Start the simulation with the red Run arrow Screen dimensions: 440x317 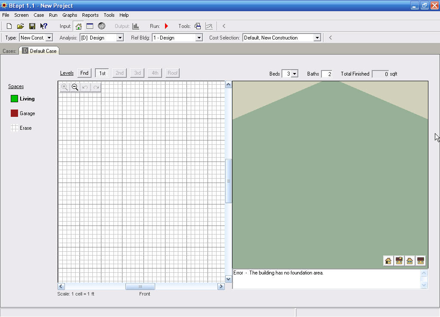[x=166, y=26]
